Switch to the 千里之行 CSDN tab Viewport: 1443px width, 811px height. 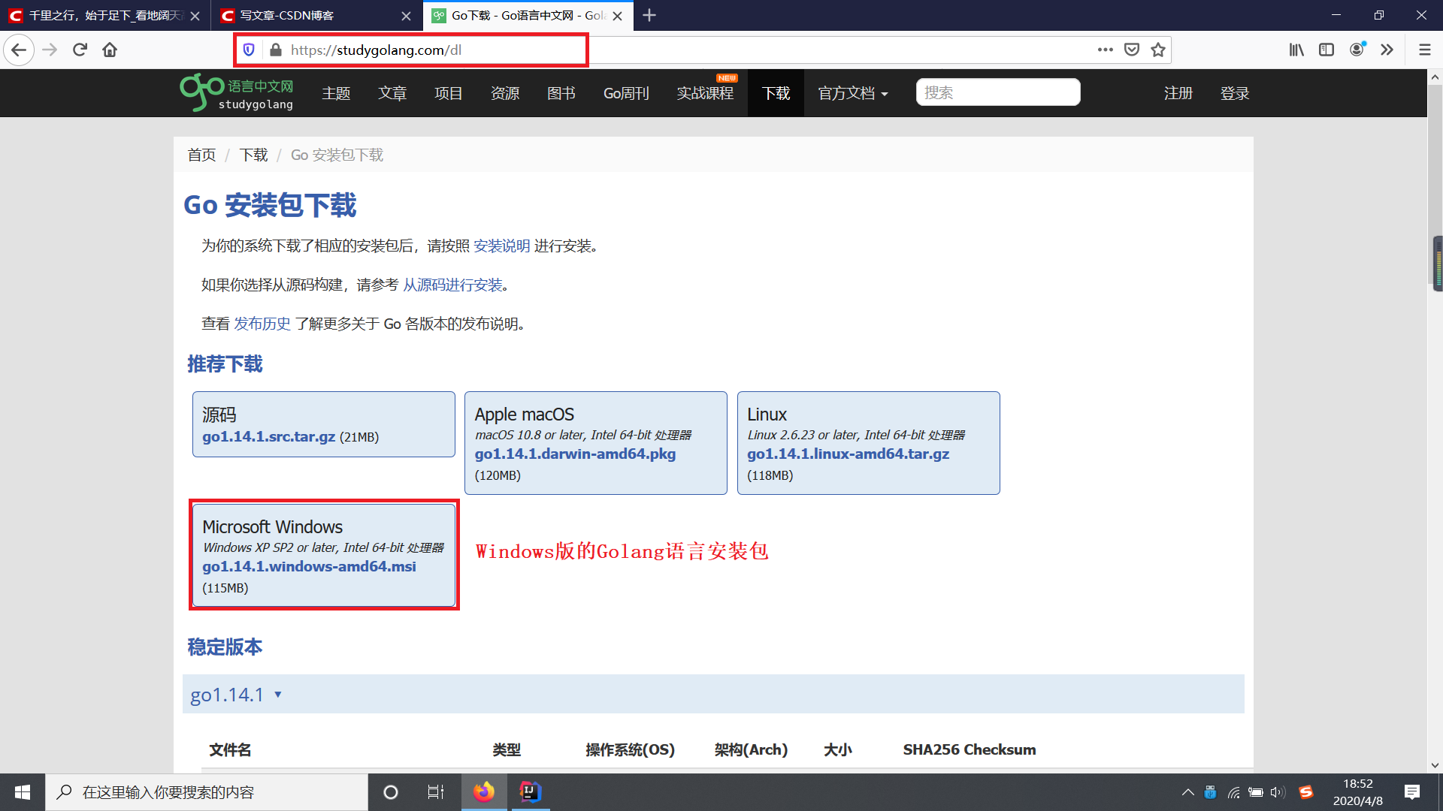pyautogui.click(x=105, y=16)
